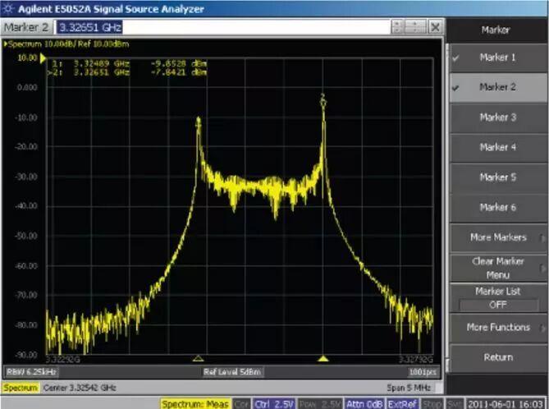This screenshot has height=409, width=549.
Task: Toggle Marker List OFF setting
Action: point(498,298)
